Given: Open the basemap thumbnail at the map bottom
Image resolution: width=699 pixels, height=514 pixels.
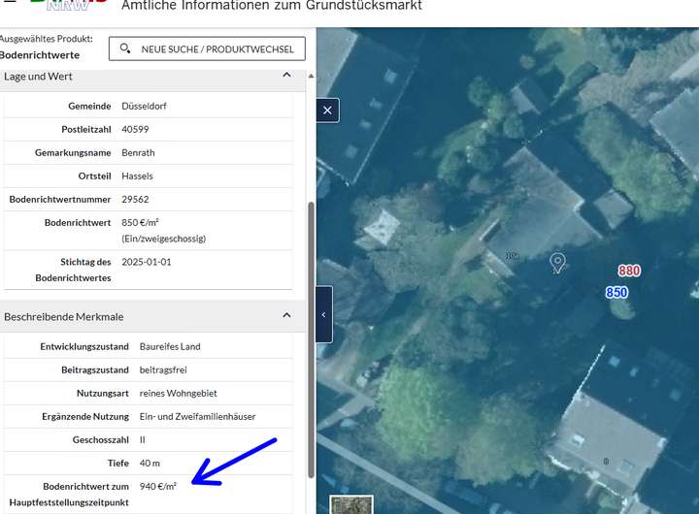Looking at the screenshot, I should coord(350,505).
